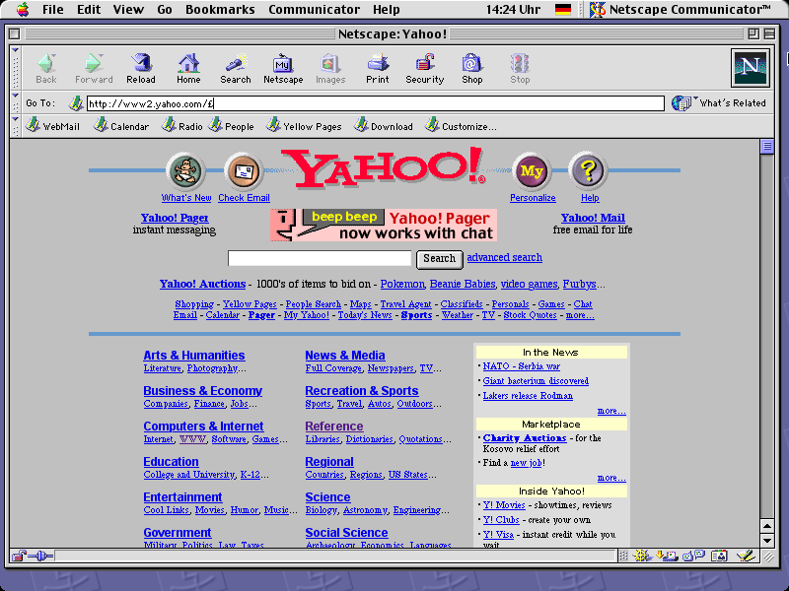Screen dimensions: 789x591
Task: Click the Stop traffic light icon
Action: coord(520,68)
